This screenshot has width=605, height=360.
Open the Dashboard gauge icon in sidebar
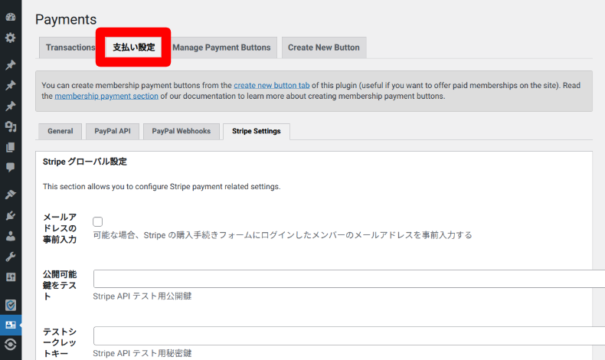click(11, 17)
